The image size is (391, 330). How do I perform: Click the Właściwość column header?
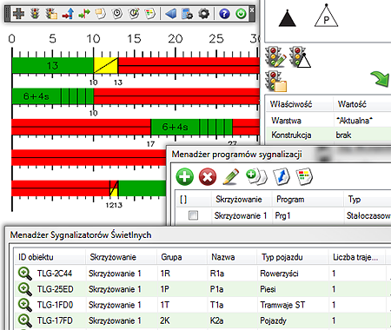(299, 104)
